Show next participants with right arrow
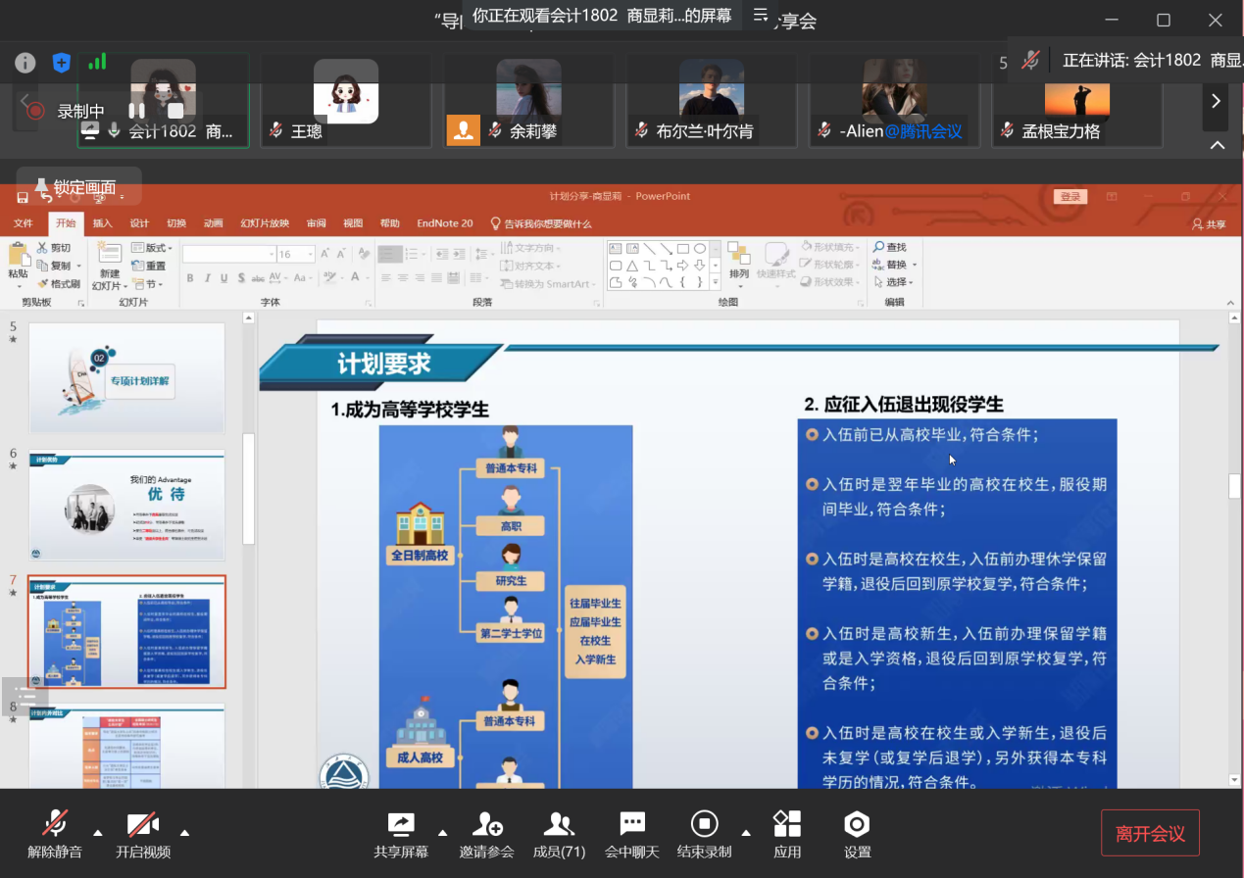1244x878 pixels. (x=1216, y=101)
